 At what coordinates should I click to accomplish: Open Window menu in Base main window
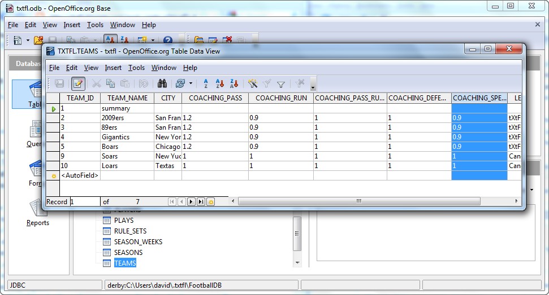tap(123, 25)
